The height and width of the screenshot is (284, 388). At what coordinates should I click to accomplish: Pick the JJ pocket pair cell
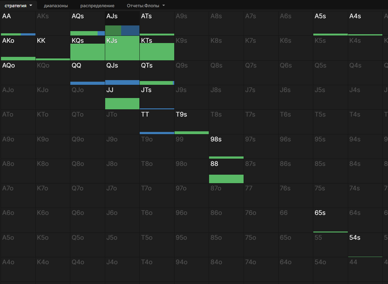pos(122,97)
